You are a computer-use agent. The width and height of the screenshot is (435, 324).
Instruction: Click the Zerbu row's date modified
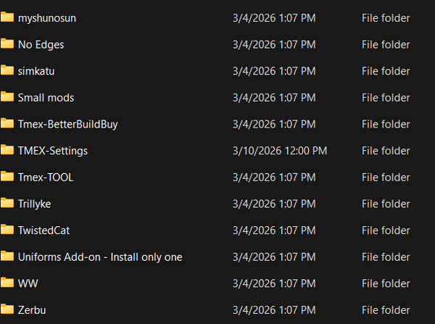pos(274,310)
